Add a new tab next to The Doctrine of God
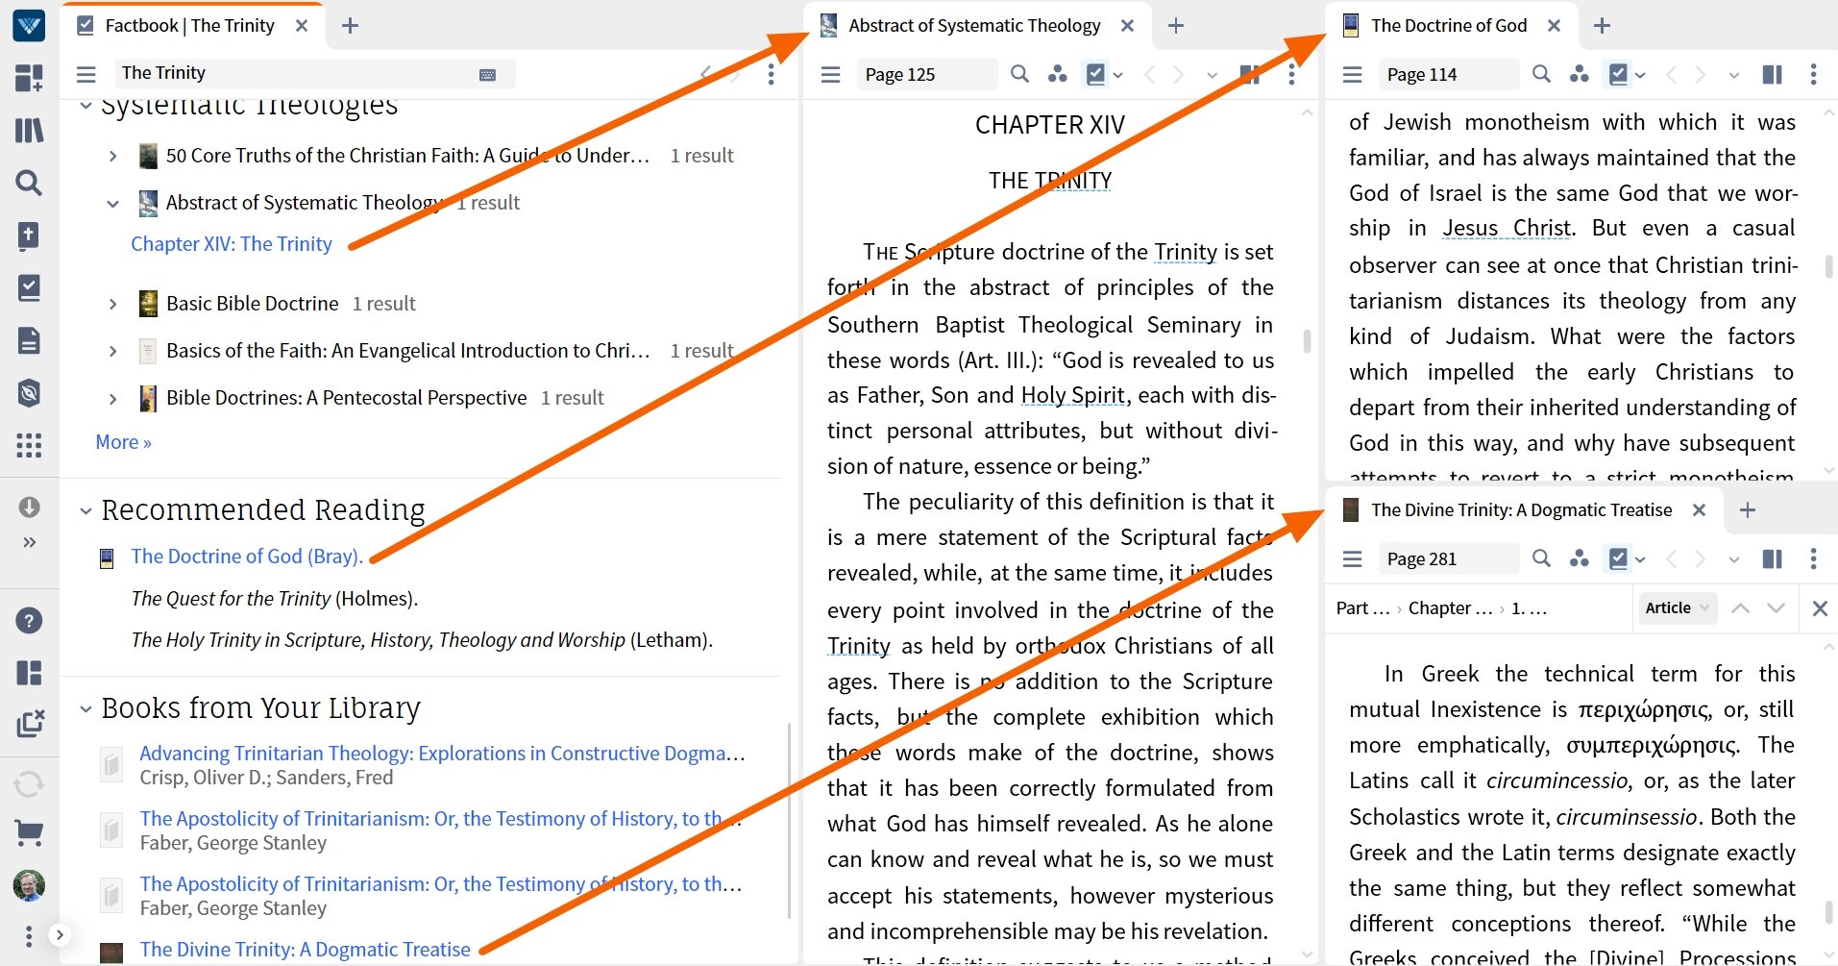1838x966 pixels. [x=1602, y=26]
